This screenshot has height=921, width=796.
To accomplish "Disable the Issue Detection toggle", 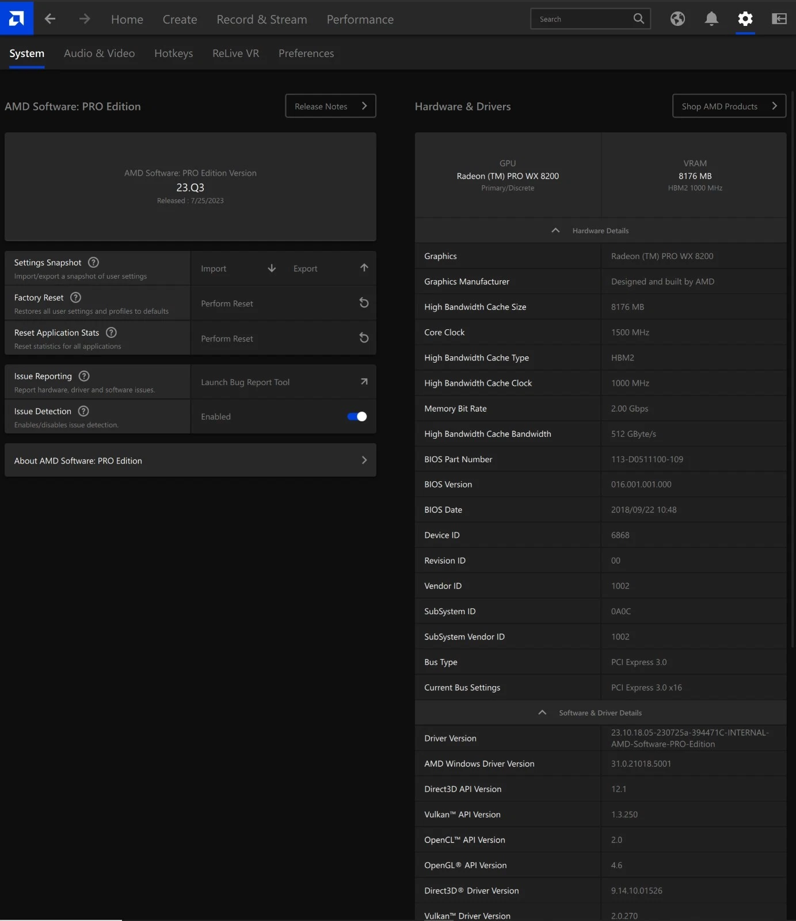I will pos(357,416).
